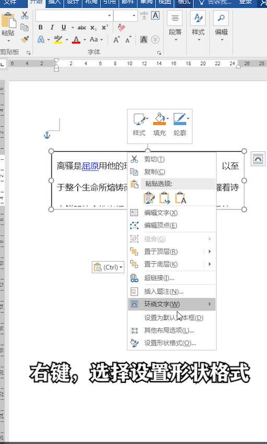Screen dimensions: 267x444
Task: Paste keep text only icon
Action: 180,198
